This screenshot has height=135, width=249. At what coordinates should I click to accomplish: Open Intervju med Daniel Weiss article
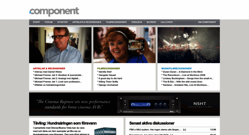click(48, 72)
